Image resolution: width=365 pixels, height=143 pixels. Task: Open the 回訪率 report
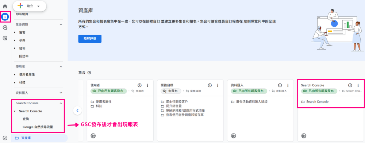24,56
